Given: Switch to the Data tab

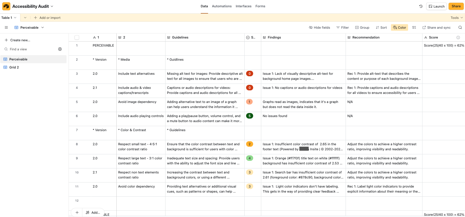Looking at the screenshot, I should pyautogui.click(x=204, y=6).
